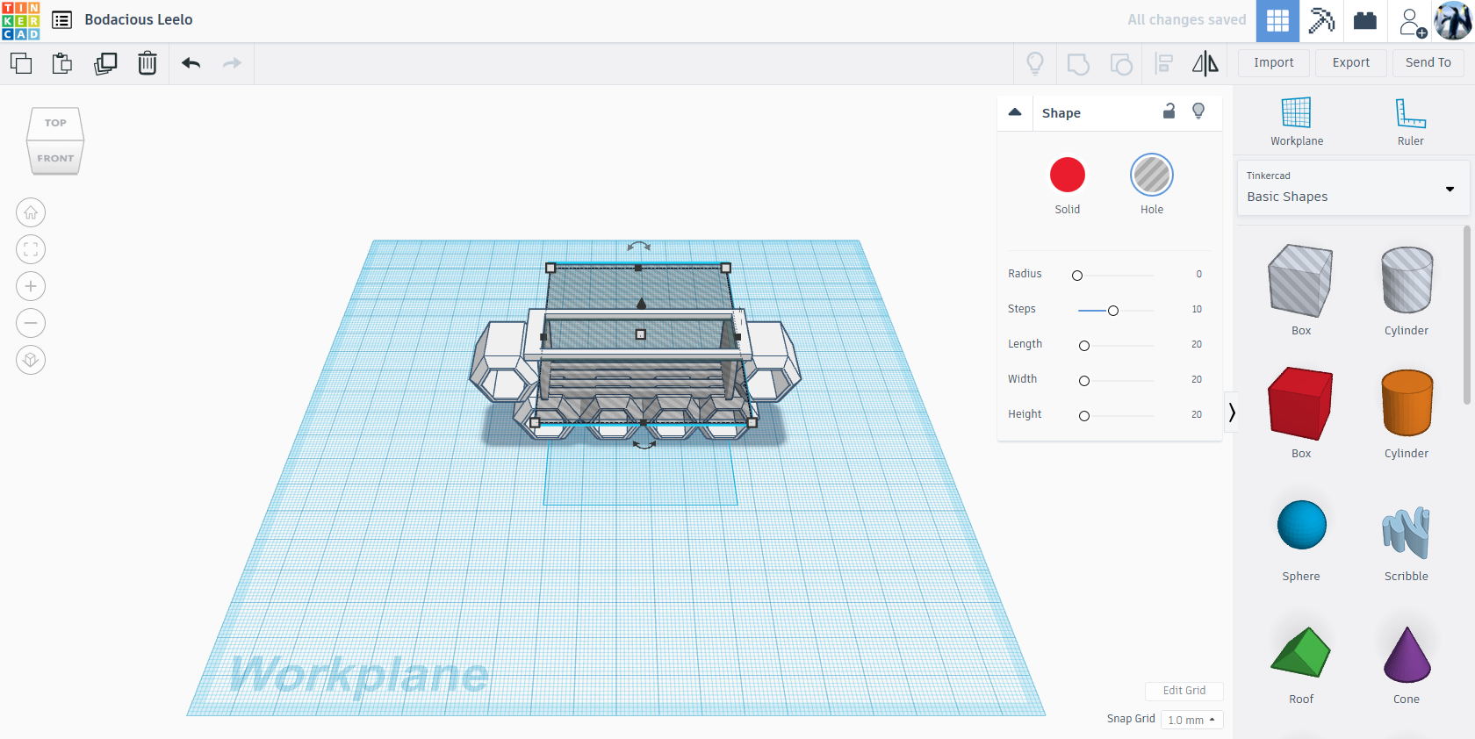Adjust the Radius slider handle
Screen dimensions: 1475x739
click(x=1077, y=276)
